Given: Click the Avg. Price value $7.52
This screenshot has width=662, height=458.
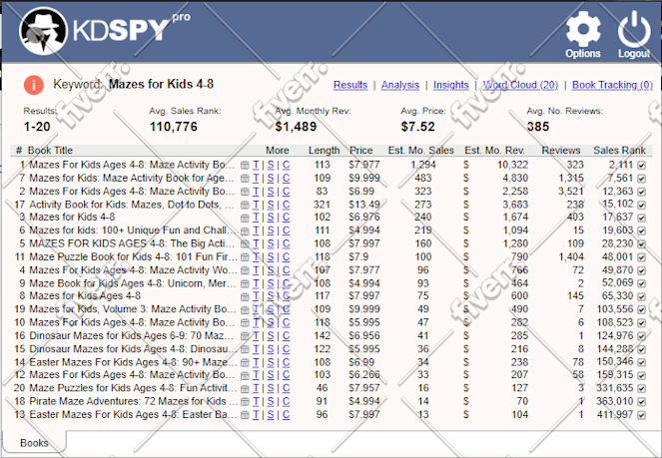Looking at the screenshot, I should (417, 127).
